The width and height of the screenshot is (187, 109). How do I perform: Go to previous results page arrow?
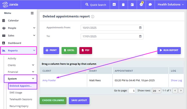[x=175, y=90]
